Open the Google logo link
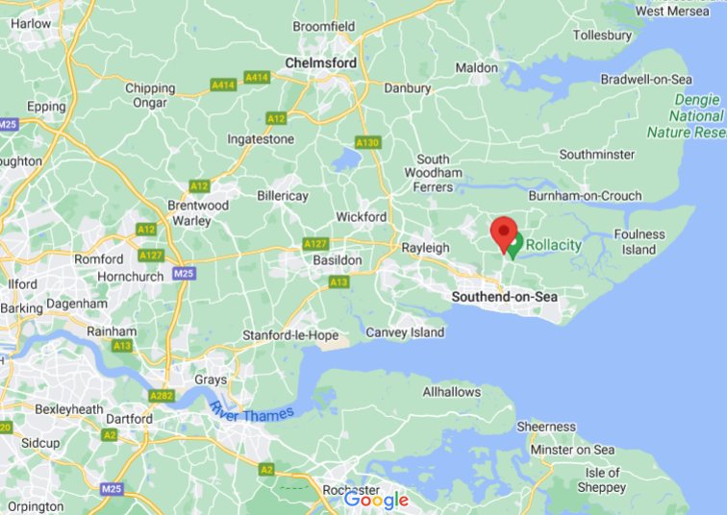 tap(376, 500)
